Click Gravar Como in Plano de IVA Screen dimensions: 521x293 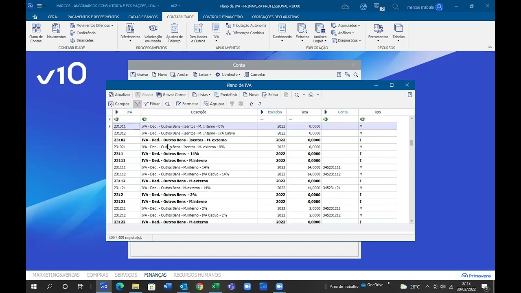point(171,95)
